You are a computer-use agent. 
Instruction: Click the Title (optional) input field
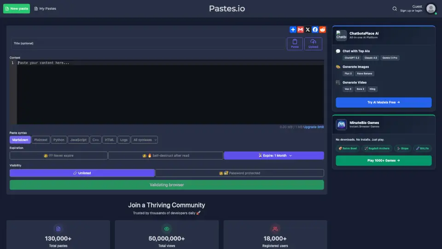click(x=147, y=43)
